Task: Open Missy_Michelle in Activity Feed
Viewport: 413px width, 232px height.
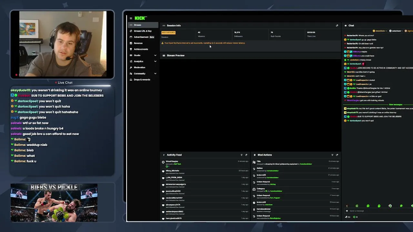Action: click(x=172, y=171)
